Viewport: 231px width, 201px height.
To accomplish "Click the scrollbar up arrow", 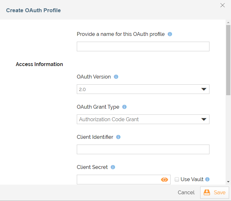I will pyautogui.click(x=228, y=23).
